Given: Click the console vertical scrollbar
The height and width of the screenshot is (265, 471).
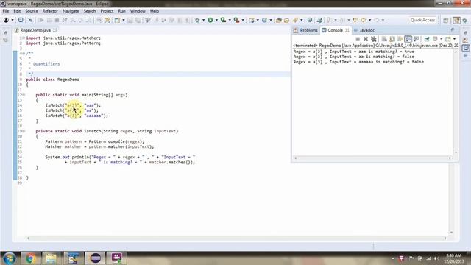Looking at the screenshot, I should 456,102.
